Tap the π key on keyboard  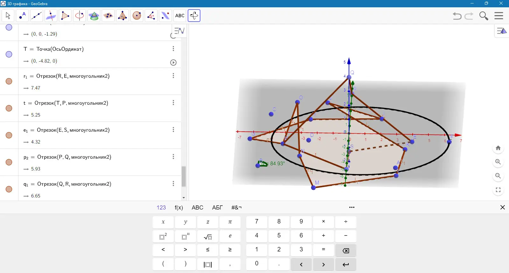click(x=230, y=222)
